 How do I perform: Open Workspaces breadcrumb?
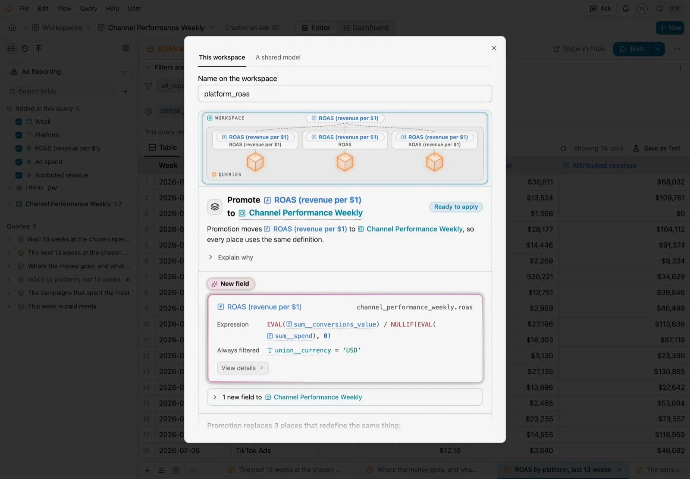57,28
